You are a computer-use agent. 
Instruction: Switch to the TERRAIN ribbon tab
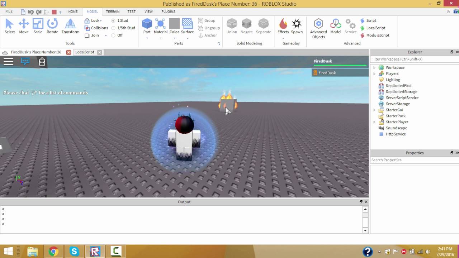tap(113, 11)
